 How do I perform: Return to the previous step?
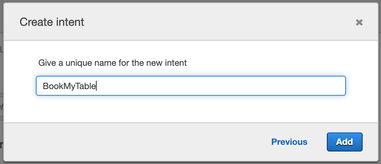[x=289, y=142]
